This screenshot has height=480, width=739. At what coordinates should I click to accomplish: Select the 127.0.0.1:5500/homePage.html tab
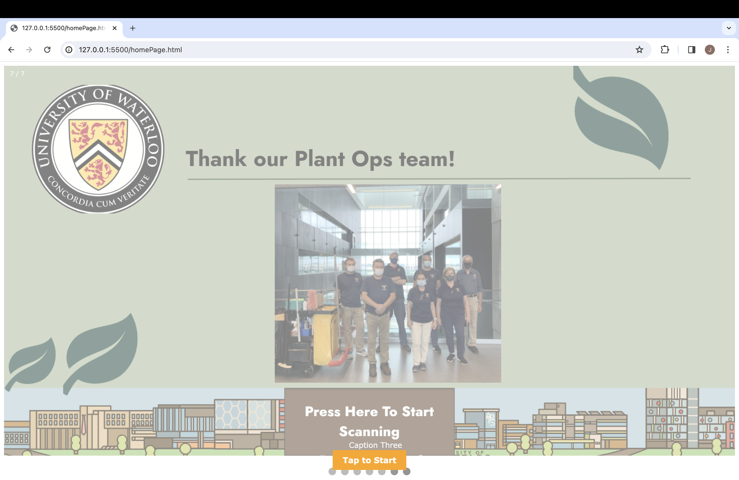62,28
